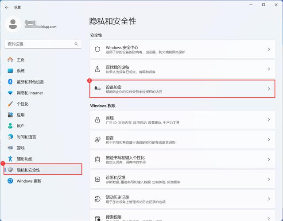Click the 墨迹书写和键入个性化 title text
The image size is (283, 221).
pos(125,158)
